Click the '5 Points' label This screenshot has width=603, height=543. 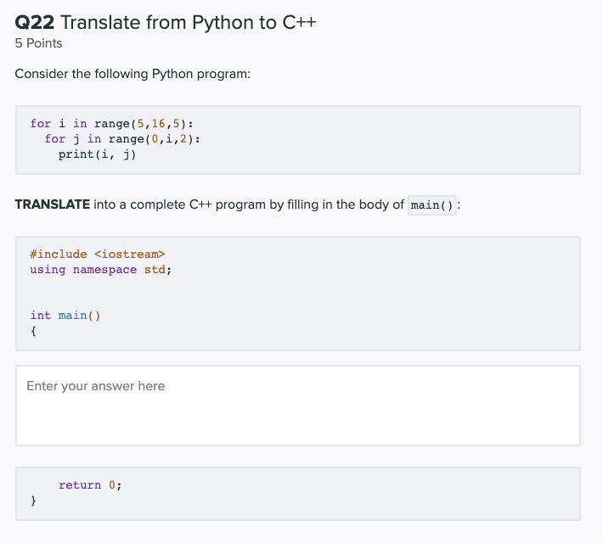tap(38, 43)
